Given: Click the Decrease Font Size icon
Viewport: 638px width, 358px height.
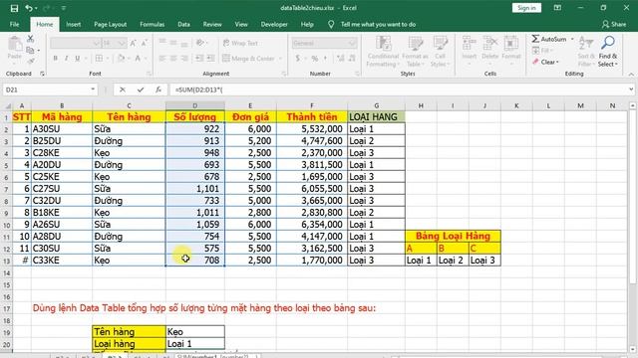Looking at the screenshot, I should point(144,43).
